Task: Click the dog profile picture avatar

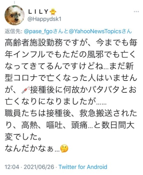Action: (15, 15)
